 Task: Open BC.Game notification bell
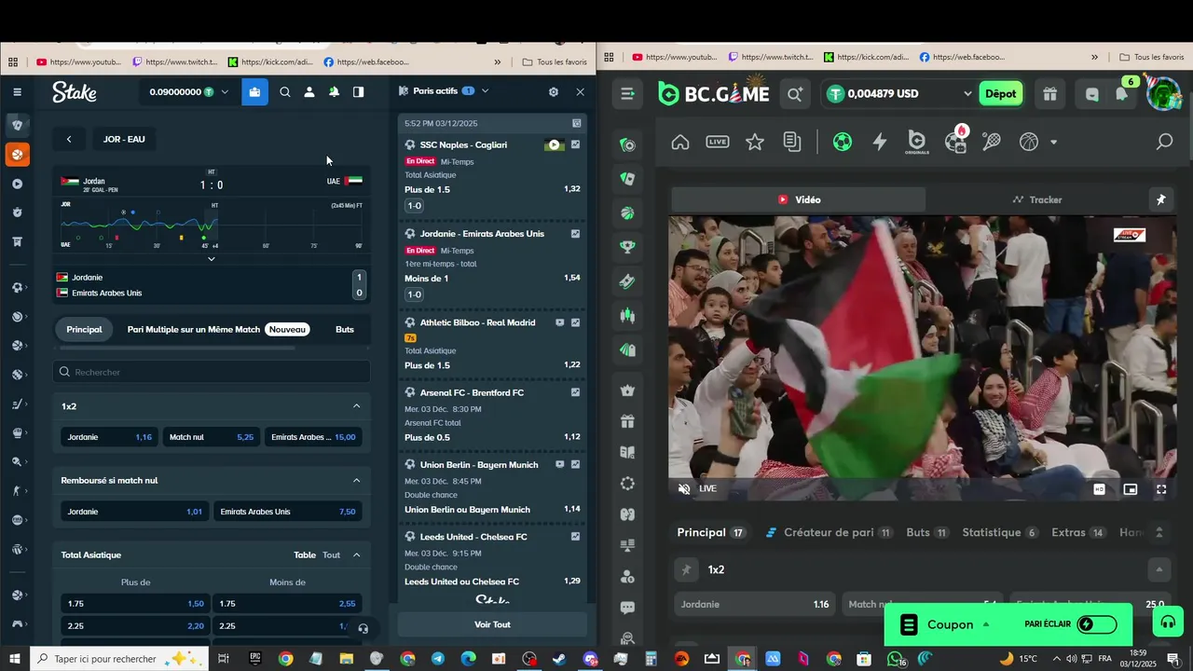point(1121,94)
